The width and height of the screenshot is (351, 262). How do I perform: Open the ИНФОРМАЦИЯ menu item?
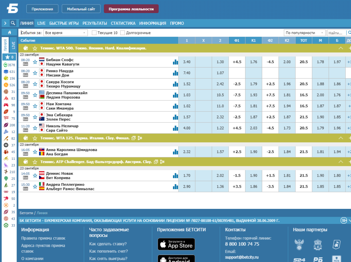tap(153, 23)
